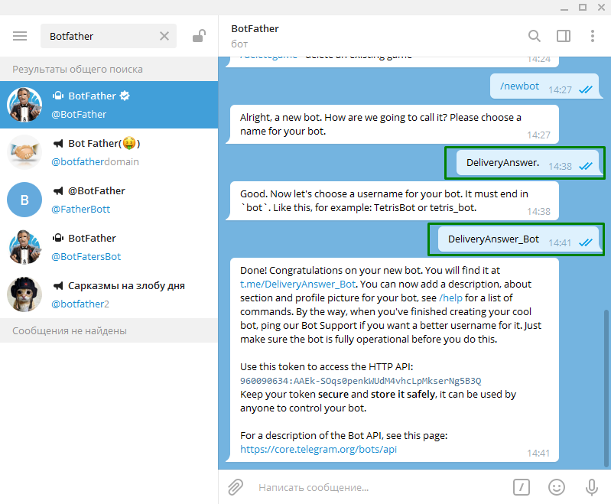Open the three-dot chat options menu
Image resolution: width=611 pixels, height=504 pixels.
593,36
